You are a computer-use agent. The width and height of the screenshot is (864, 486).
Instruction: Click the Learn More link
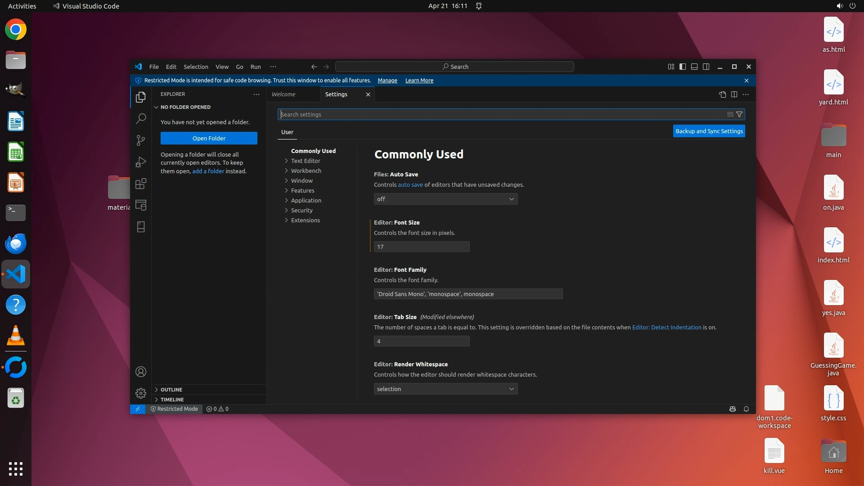(419, 81)
